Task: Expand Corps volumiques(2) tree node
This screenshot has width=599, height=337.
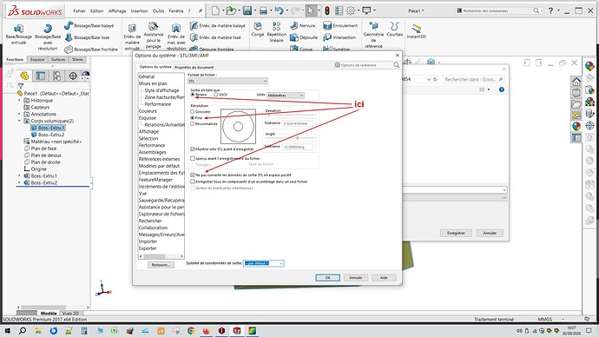Action: coord(19,121)
